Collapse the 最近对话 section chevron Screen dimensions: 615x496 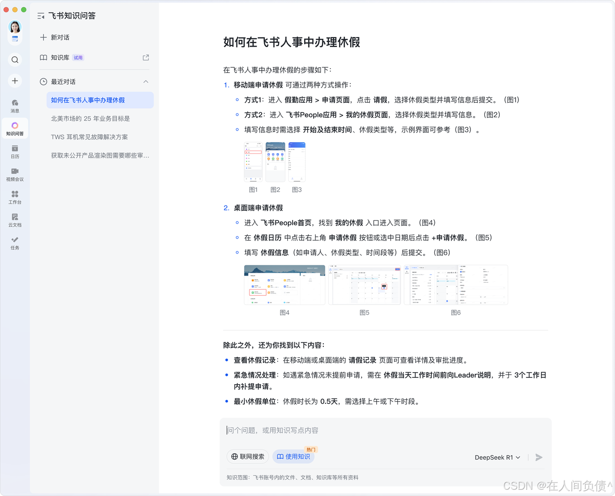coord(146,82)
